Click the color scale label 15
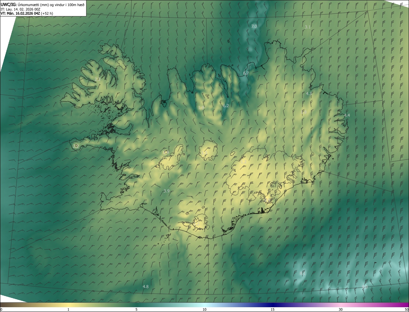This screenshot has width=409, height=312. [x=273, y=310]
